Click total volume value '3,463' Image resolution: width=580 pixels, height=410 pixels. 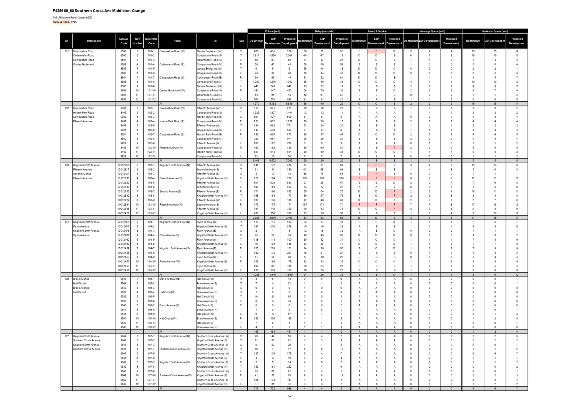[x=289, y=218]
